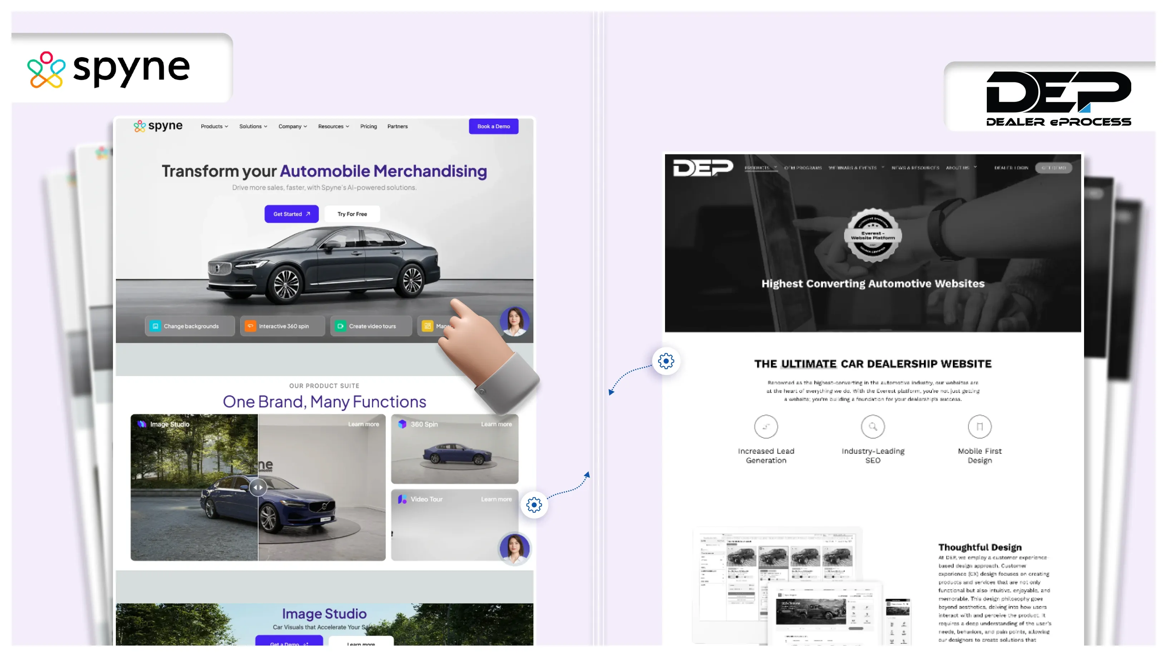Click the 360 Spin cube icon
The width and height of the screenshot is (1167, 657).
pyautogui.click(x=402, y=424)
